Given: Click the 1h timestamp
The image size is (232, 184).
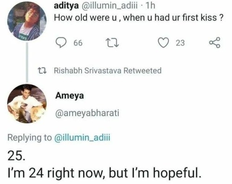Looking at the screenshot, I should (x=150, y=6).
